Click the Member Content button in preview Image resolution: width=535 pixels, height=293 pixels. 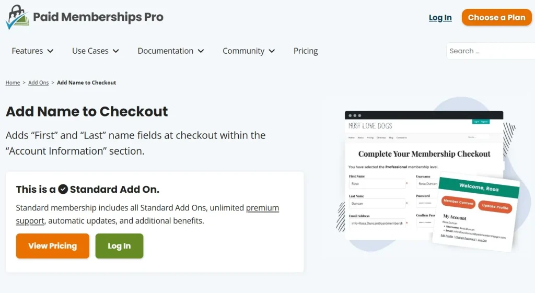coord(458,202)
